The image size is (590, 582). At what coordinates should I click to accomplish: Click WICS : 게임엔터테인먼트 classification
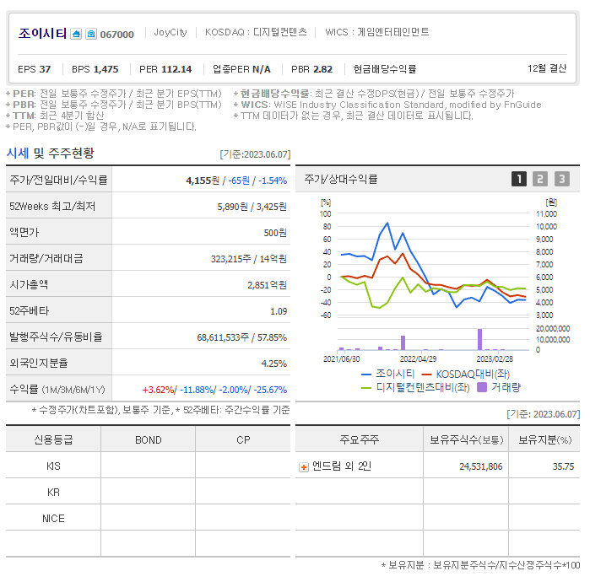pos(377,32)
